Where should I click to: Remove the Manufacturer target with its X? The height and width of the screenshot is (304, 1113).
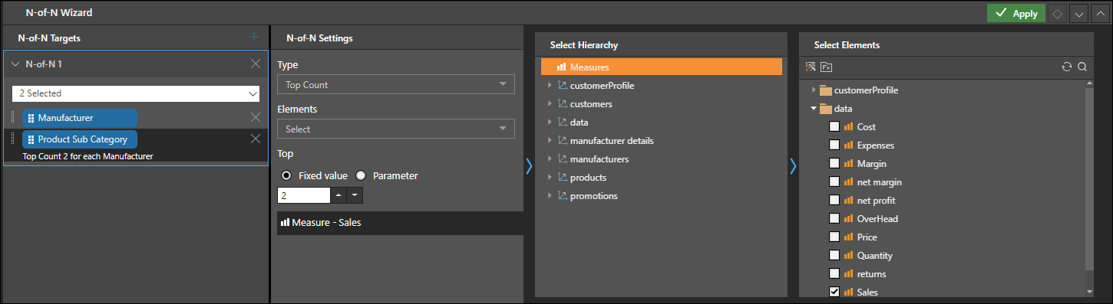point(256,117)
